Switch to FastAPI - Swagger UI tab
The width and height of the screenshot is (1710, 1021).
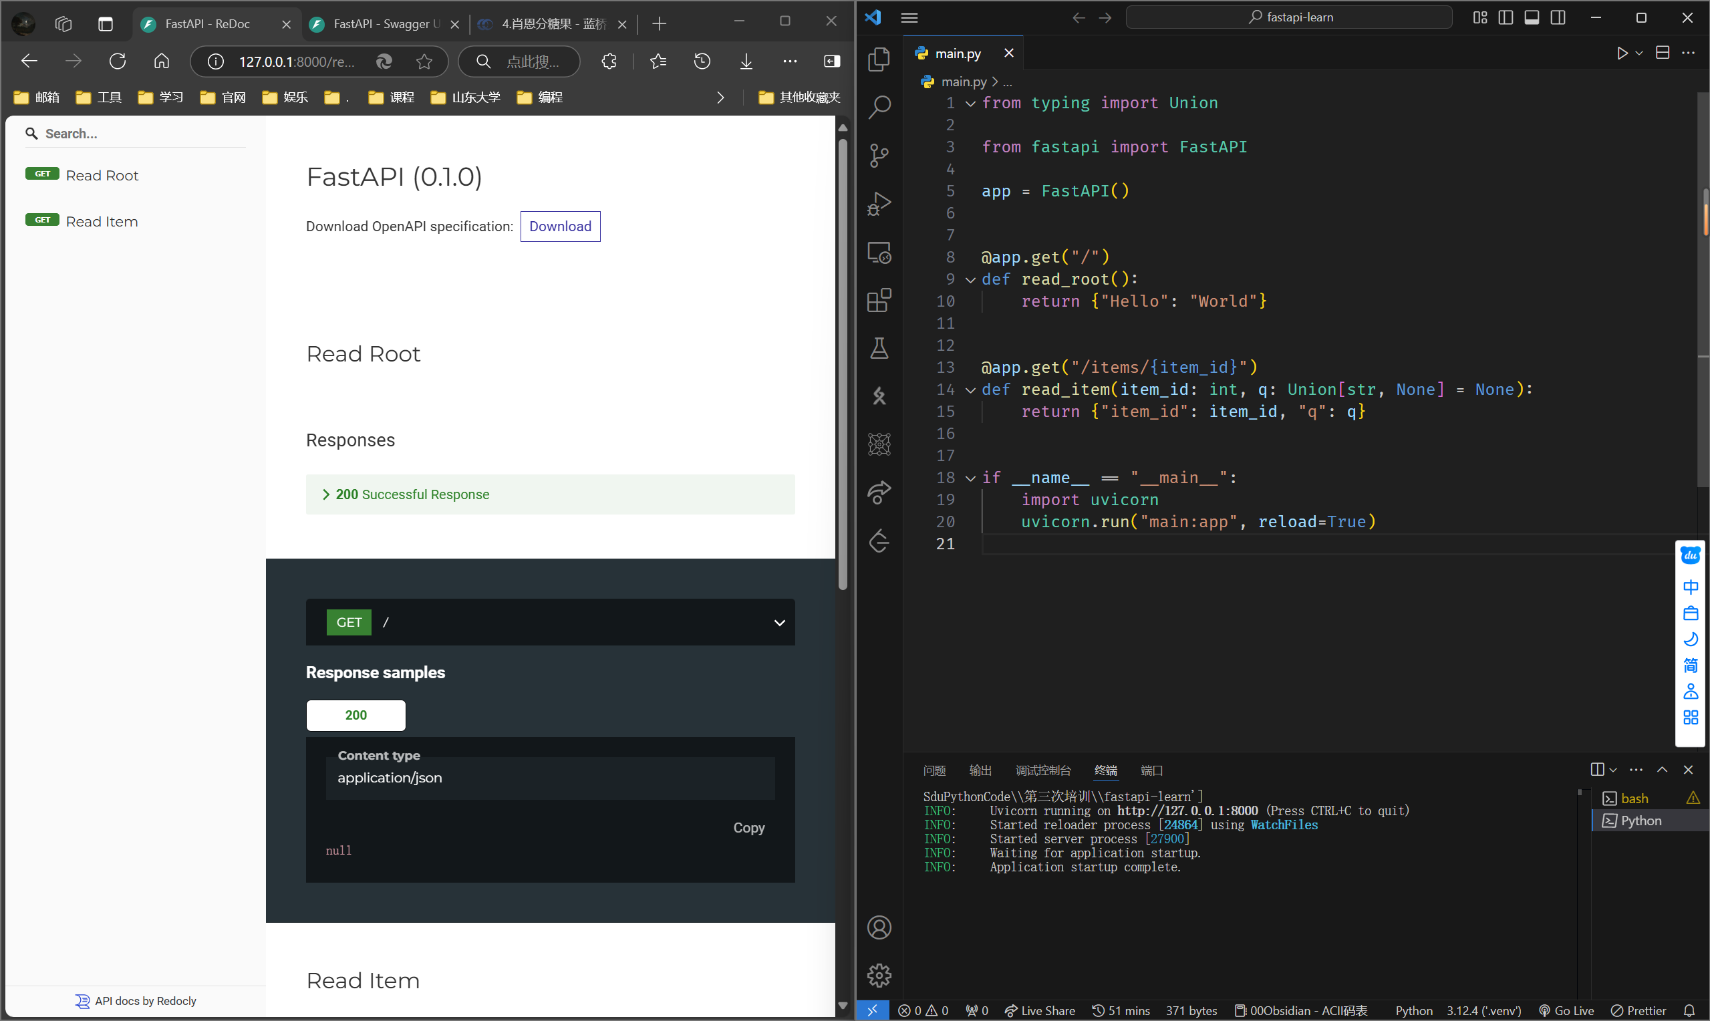click(x=385, y=24)
